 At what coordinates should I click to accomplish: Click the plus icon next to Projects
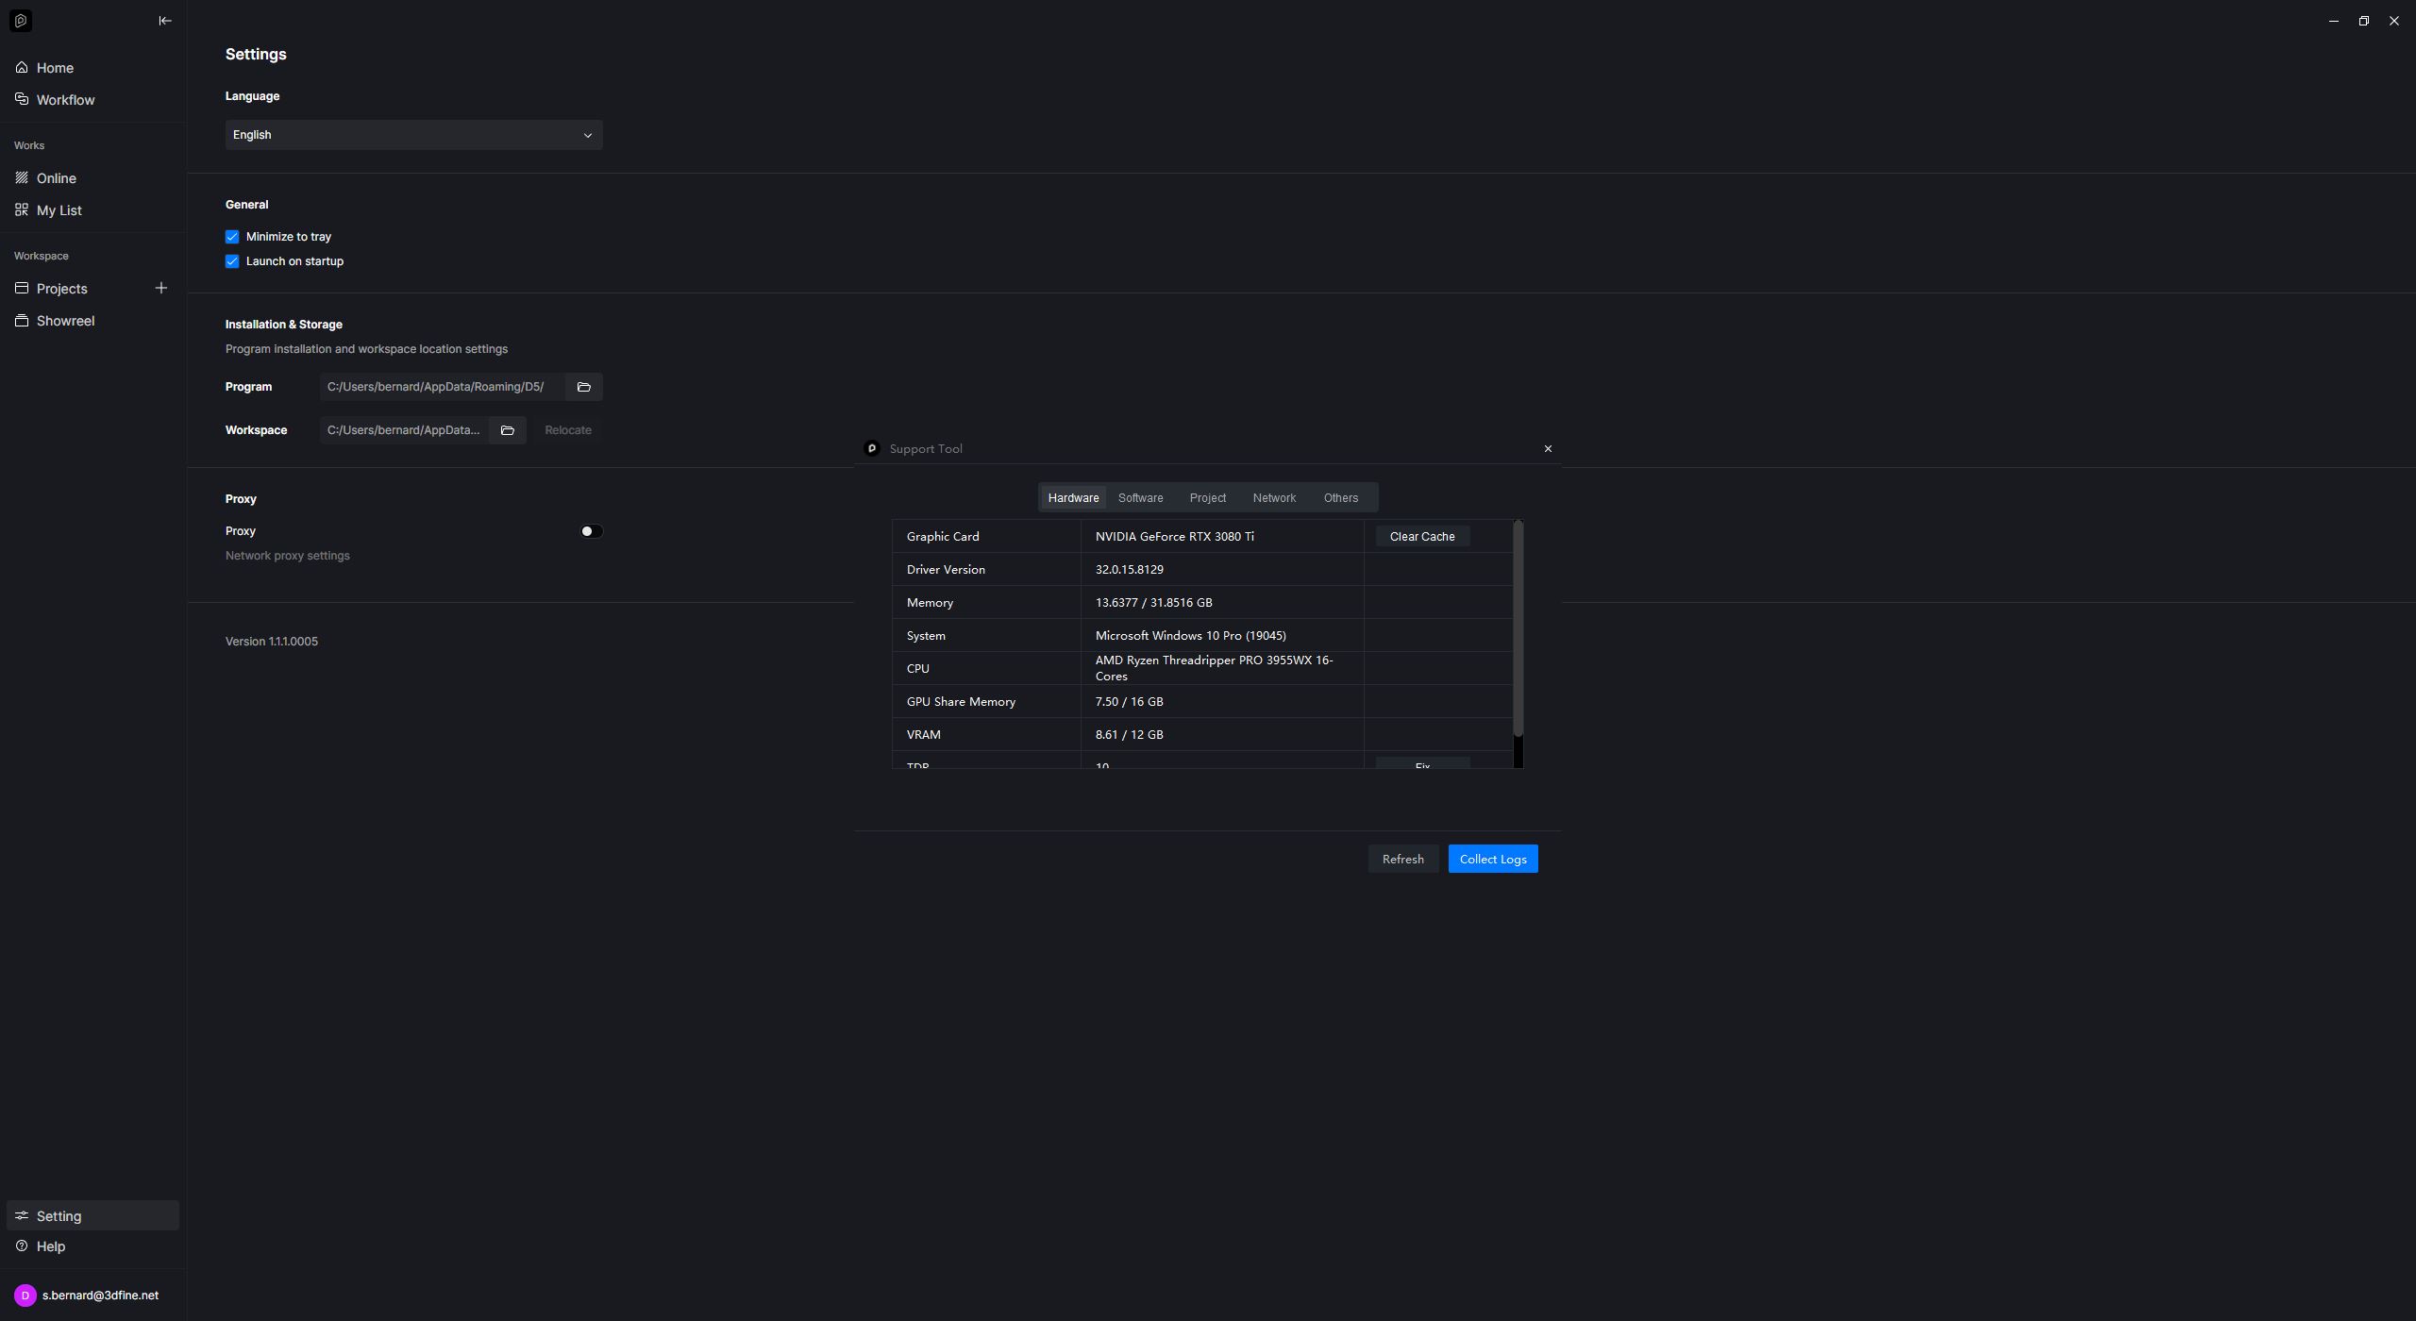coord(161,288)
